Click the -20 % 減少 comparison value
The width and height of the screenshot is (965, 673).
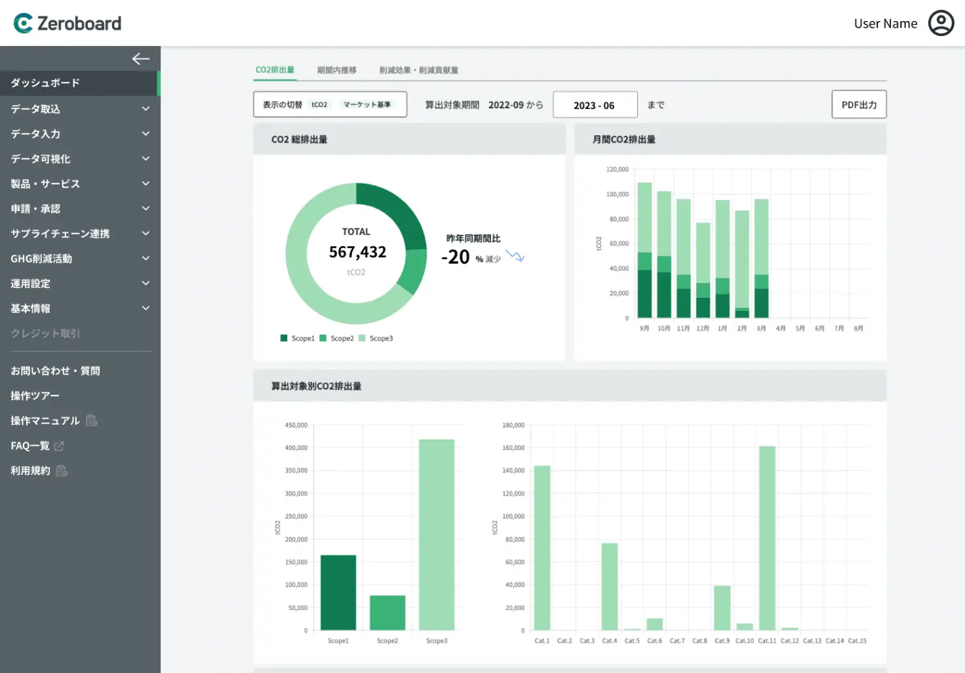point(471,257)
